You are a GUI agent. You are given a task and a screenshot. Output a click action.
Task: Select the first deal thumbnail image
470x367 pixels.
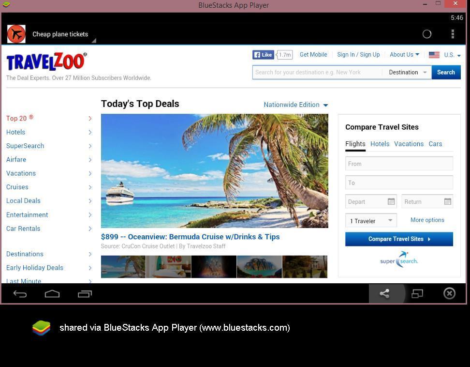coord(123,267)
